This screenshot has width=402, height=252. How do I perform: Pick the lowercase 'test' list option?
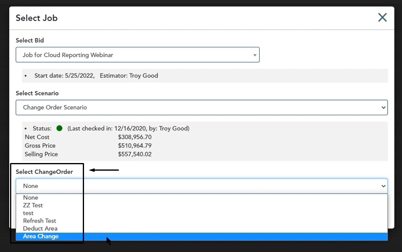[x=29, y=213]
